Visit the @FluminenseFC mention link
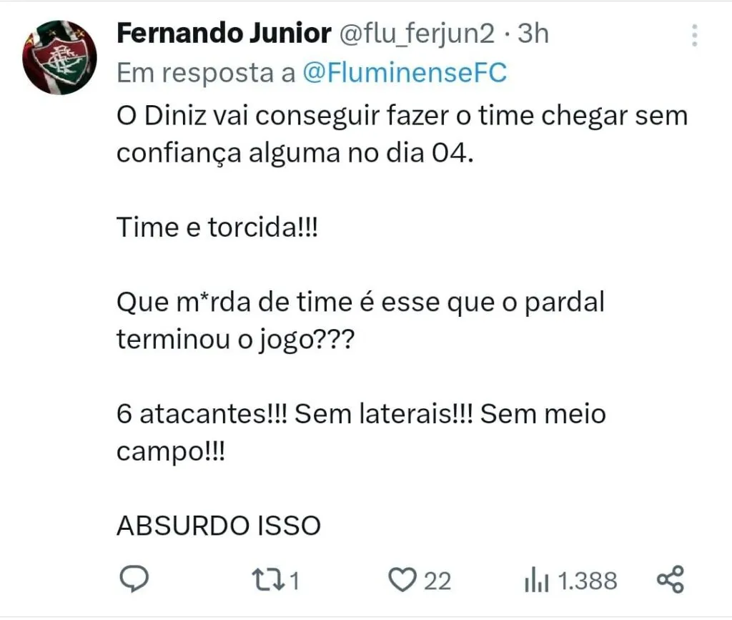 [x=405, y=73]
